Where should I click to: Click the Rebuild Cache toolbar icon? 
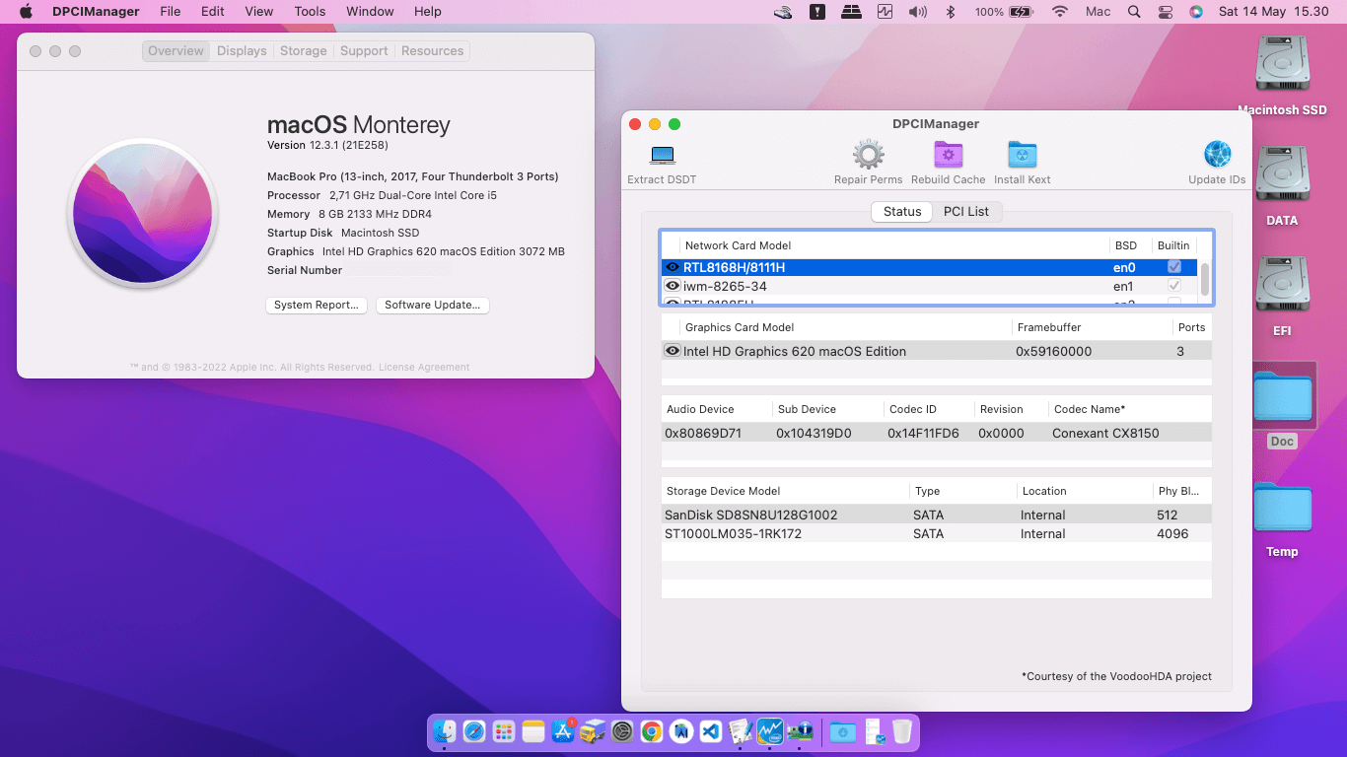[948, 155]
